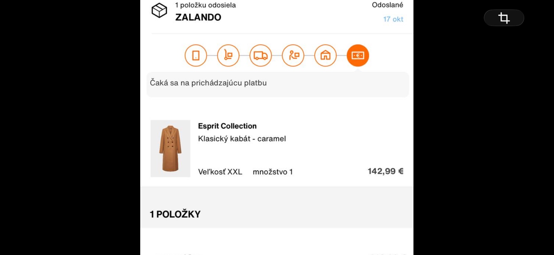Screen dimensions: 554x255
Task: Click the 1 POLOŽKY section header
Action: coord(175,214)
